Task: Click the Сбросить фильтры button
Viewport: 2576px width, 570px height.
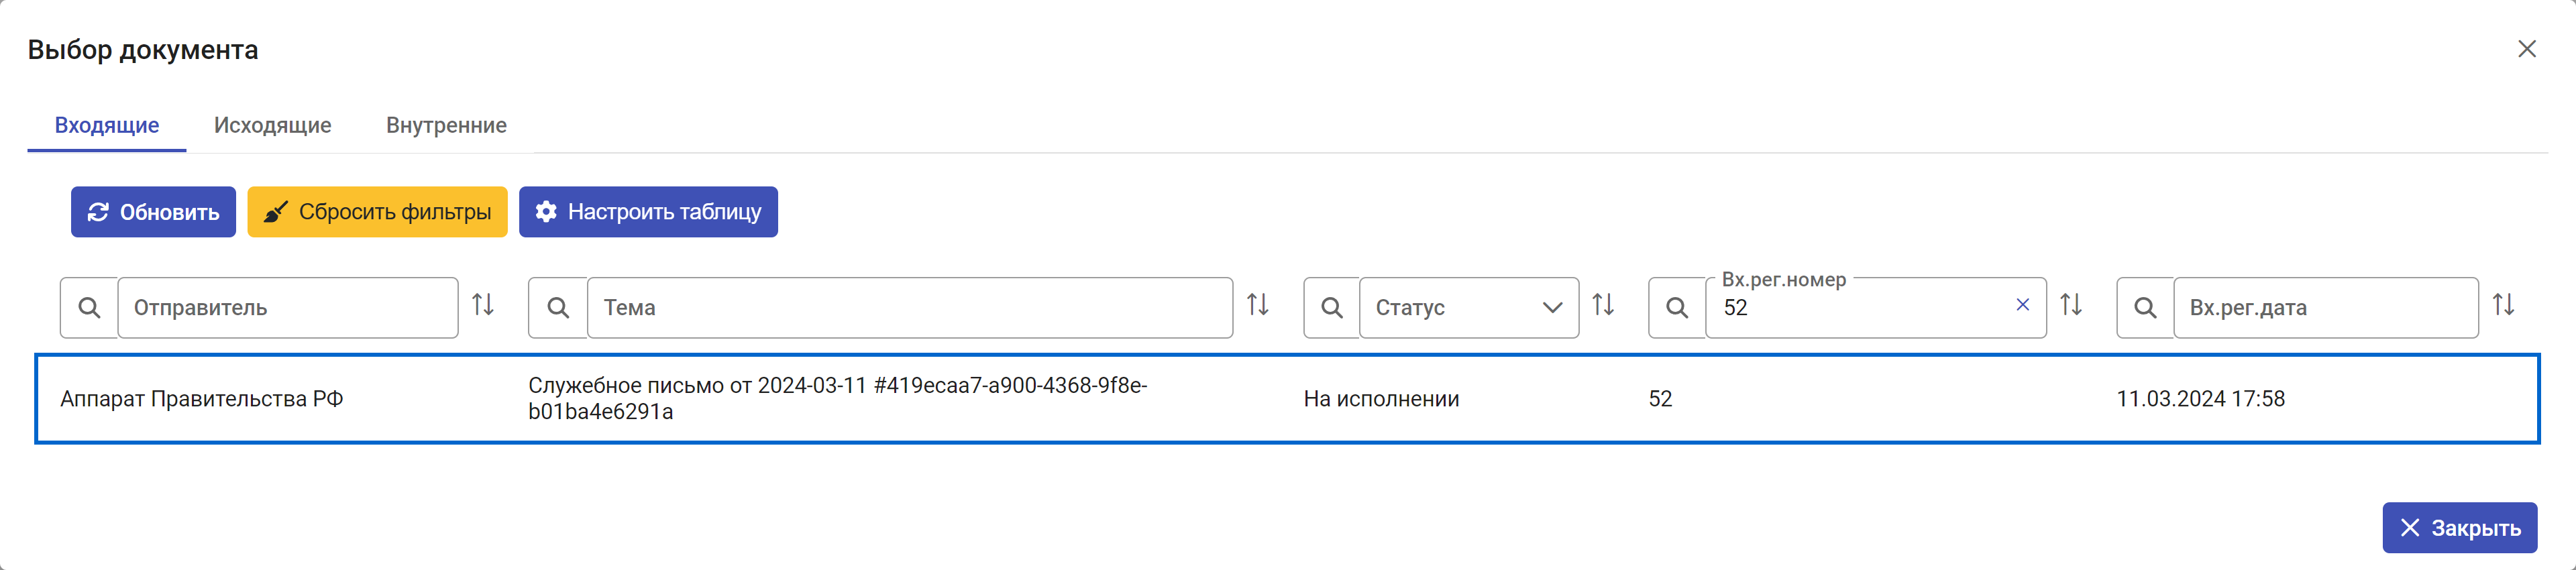Action: pos(378,212)
